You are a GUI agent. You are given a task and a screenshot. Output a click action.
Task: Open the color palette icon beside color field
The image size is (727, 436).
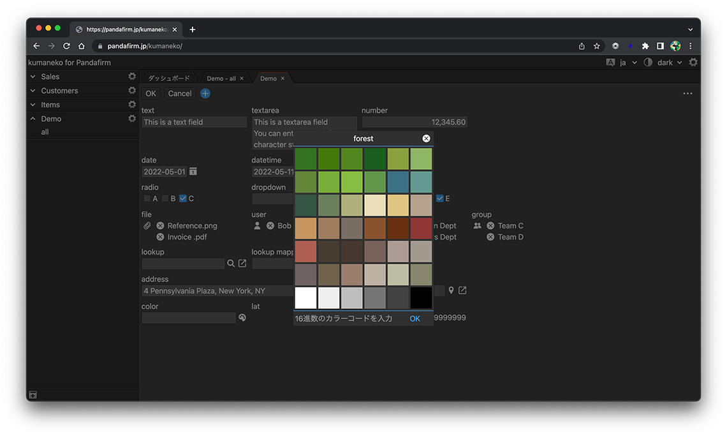(x=242, y=318)
